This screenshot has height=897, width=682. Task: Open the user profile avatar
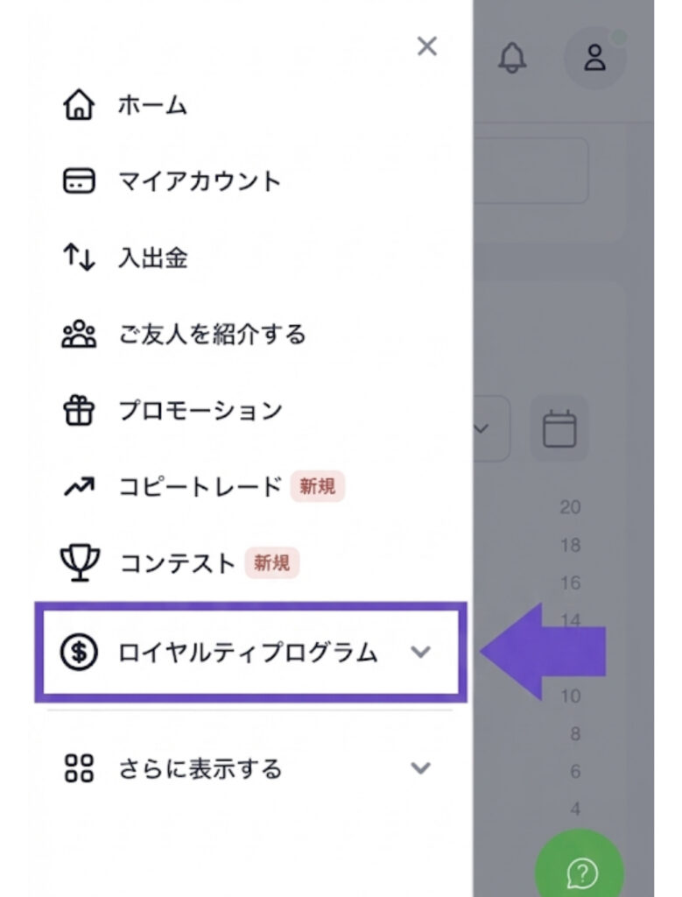(x=595, y=59)
